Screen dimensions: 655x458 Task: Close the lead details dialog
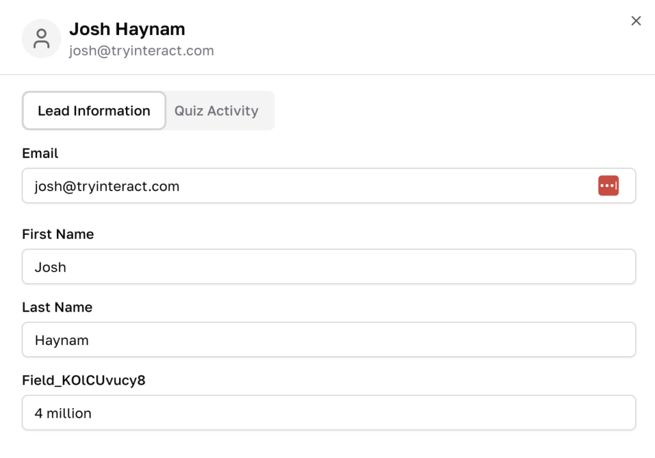[x=636, y=21]
